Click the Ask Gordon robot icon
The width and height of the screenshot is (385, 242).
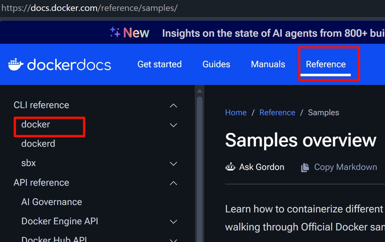pos(230,167)
